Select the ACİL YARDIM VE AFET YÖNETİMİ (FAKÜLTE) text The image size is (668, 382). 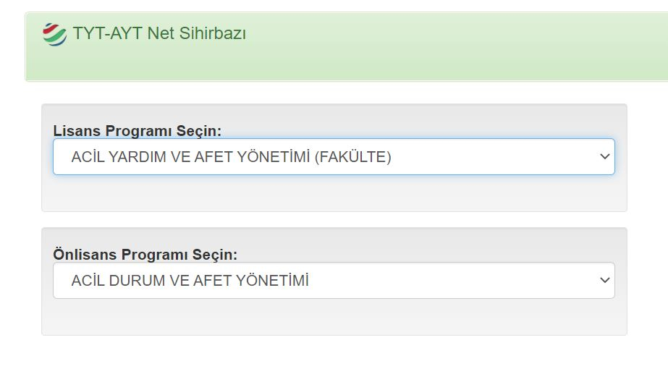[231, 157]
